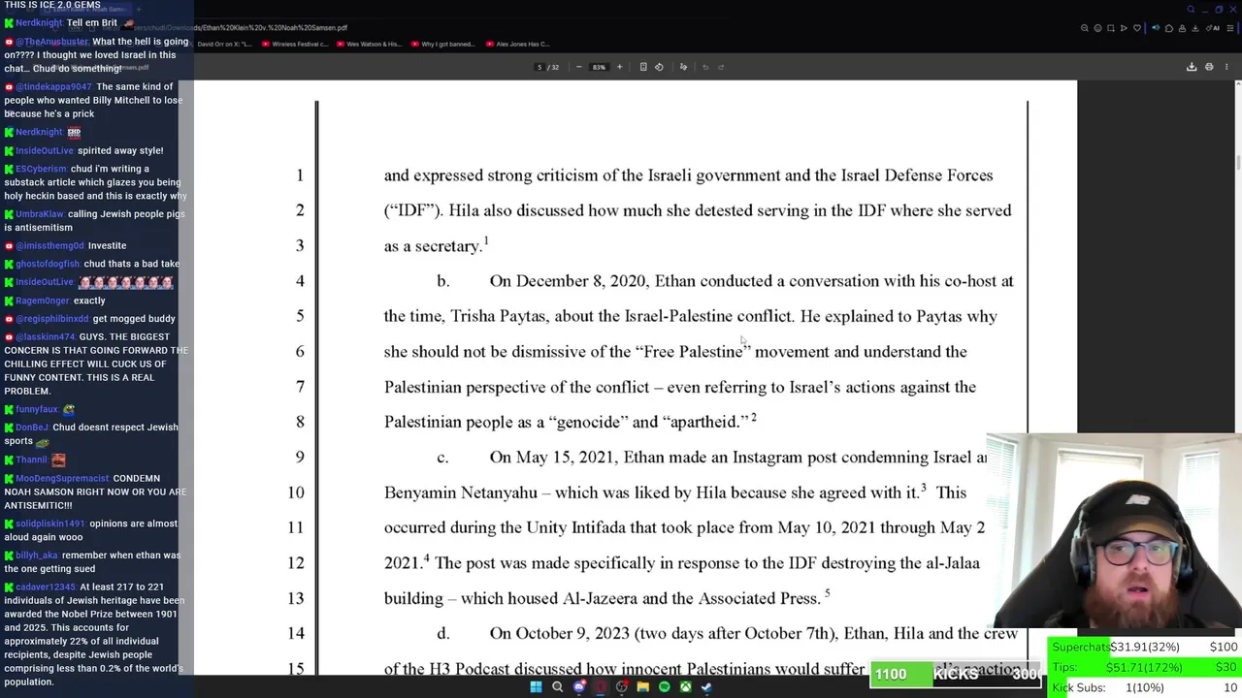The image size is (1242, 698).
Task: Click chat username @TheAnusbuster
Action: point(51,42)
